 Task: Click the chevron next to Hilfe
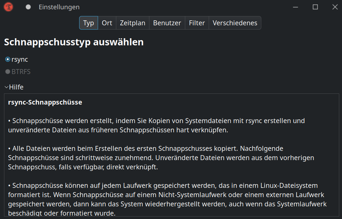6,87
